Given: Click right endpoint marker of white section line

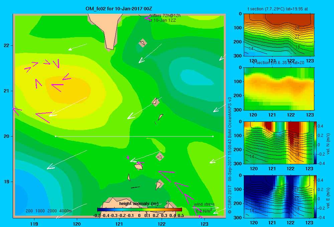Looking at the screenshot, I should click(213, 136).
